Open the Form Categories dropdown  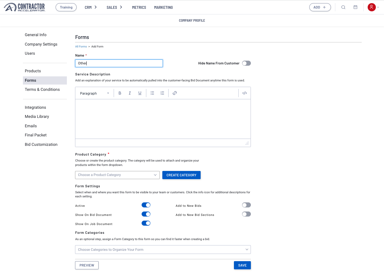[163, 250]
